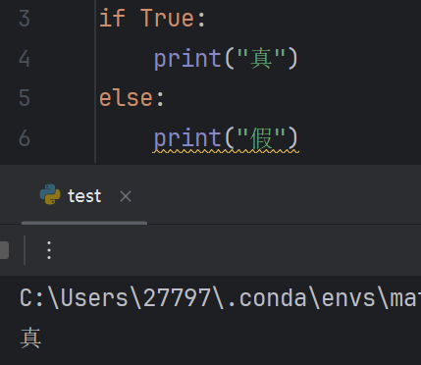
Task: Click line number 4 in the gutter
Action: (x=25, y=59)
